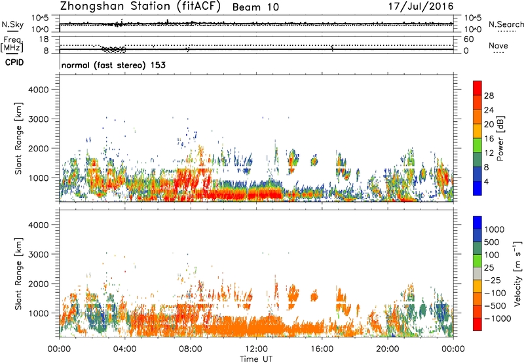Viewport: 524px width, 363px height.
Task: Click the '4000' tick on power panel
Action: (x=39, y=90)
